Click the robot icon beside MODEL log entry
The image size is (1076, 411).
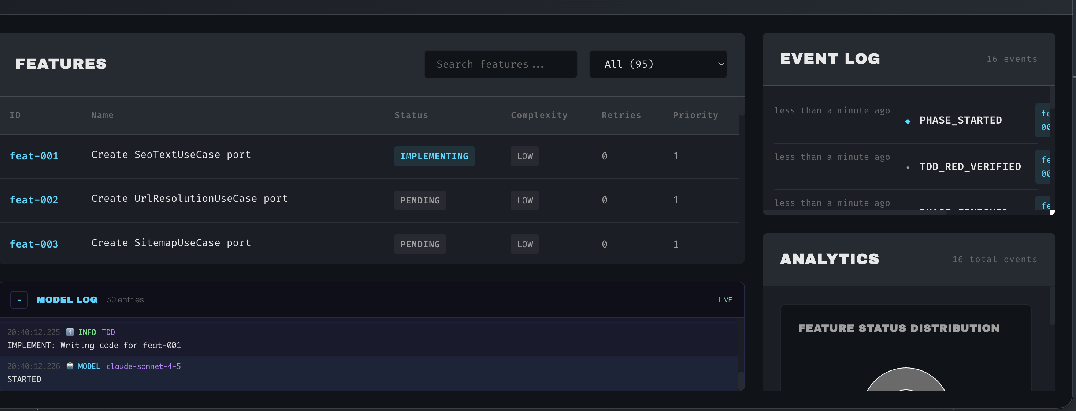click(x=70, y=366)
